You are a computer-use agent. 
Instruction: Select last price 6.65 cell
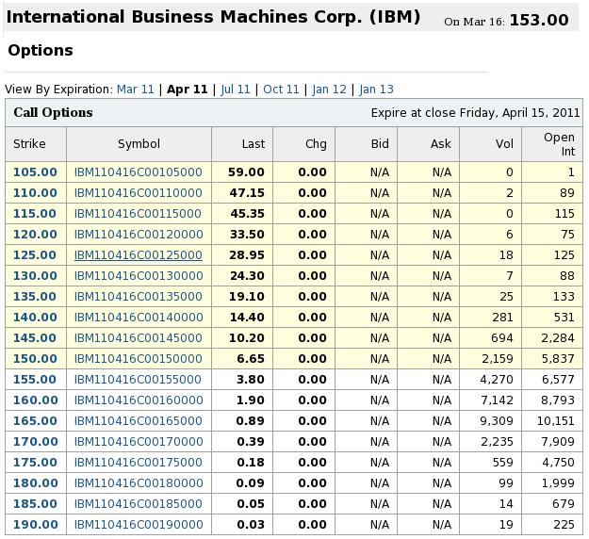click(x=242, y=358)
